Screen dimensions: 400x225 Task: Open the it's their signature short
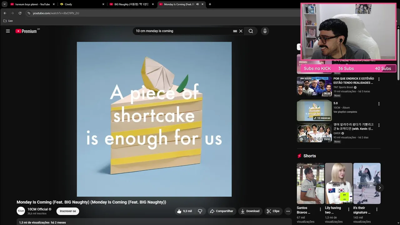(x=367, y=183)
